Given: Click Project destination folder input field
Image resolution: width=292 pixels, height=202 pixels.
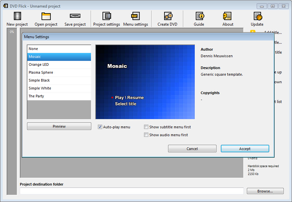Looking at the screenshot, I should click(131, 191).
